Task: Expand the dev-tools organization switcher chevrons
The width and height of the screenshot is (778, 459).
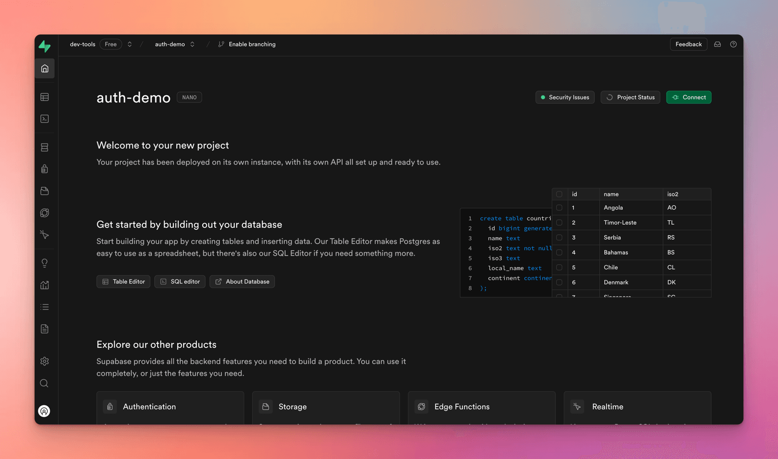Action: (130, 44)
